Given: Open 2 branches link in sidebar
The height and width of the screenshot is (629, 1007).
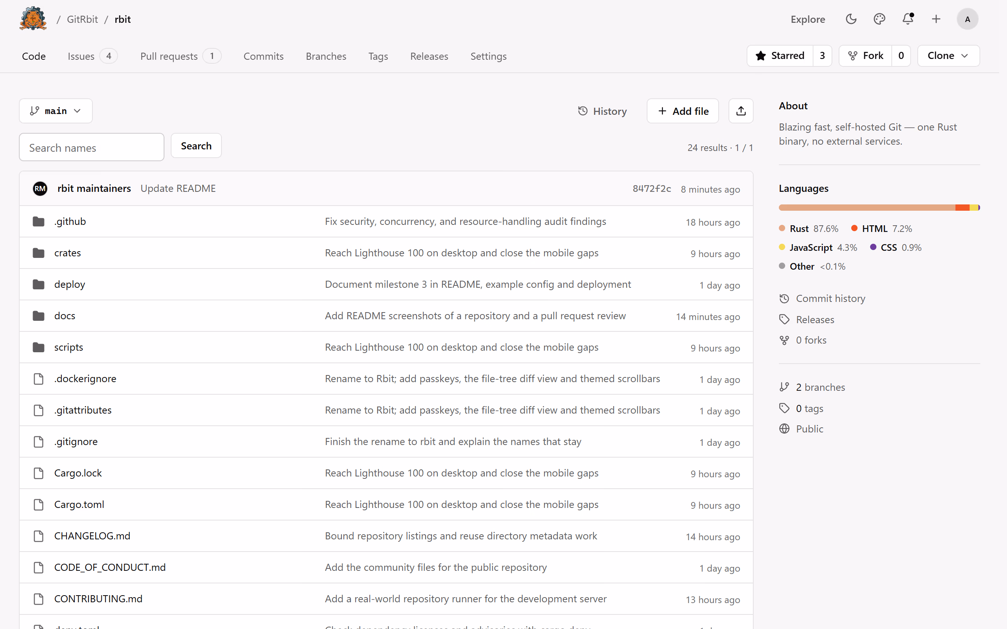Looking at the screenshot, I should (x=820, y=387).
